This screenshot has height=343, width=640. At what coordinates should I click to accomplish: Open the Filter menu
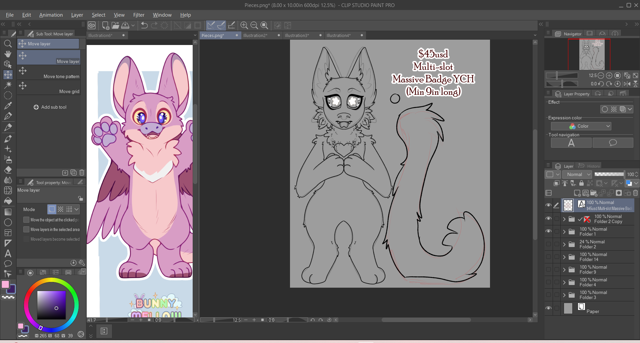pyautogui.click(x=139, y=15)
